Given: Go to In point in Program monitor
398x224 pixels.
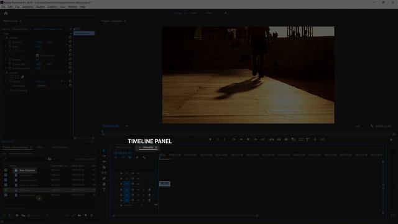Looking at the screenshot, I should coord(234,139).
